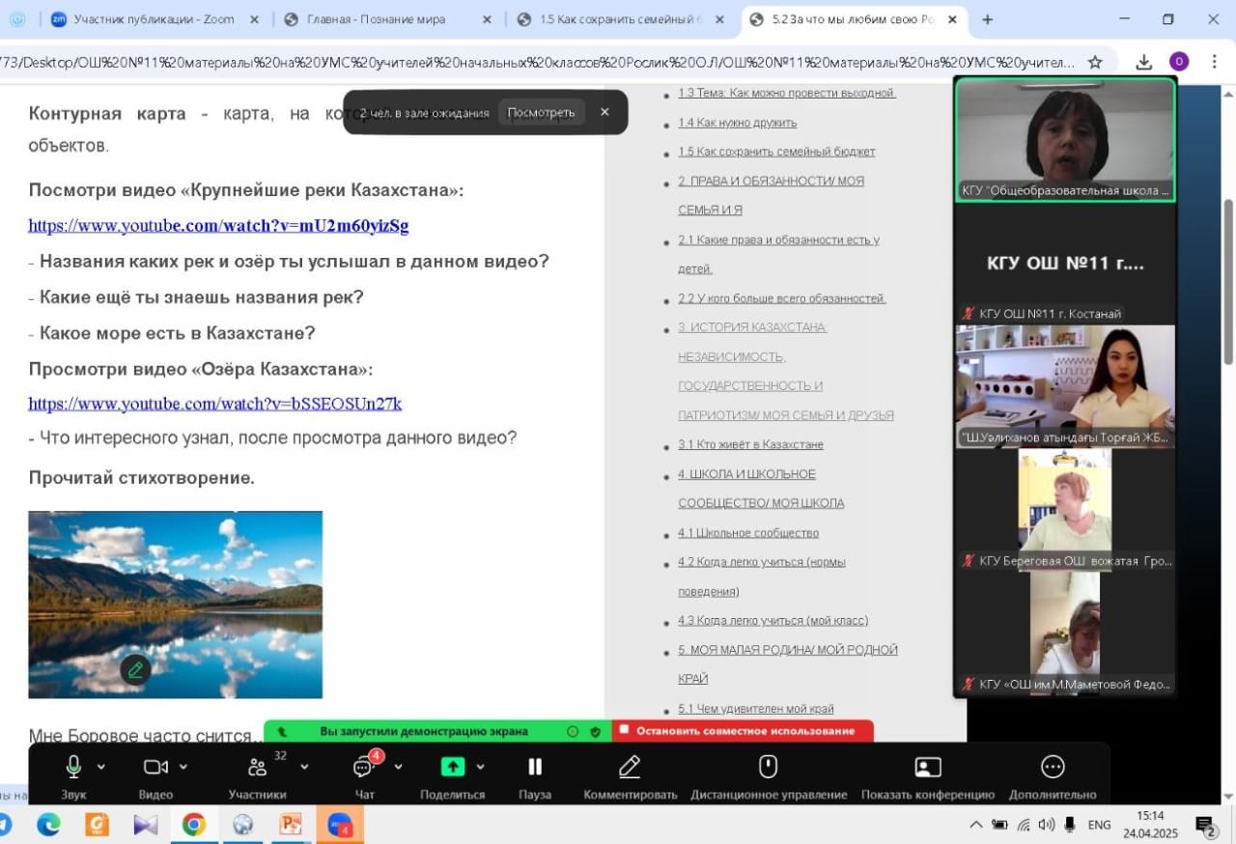Switch to Участник публикации - Zoom tab

point(154,19)
